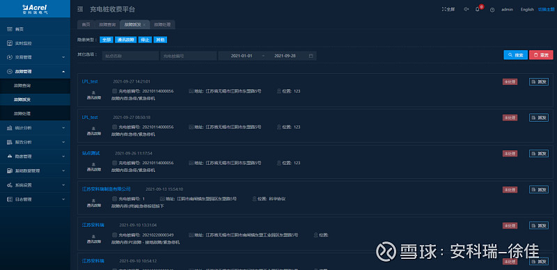Click the station name input field

pyautogui.click(x=130, y=56)
